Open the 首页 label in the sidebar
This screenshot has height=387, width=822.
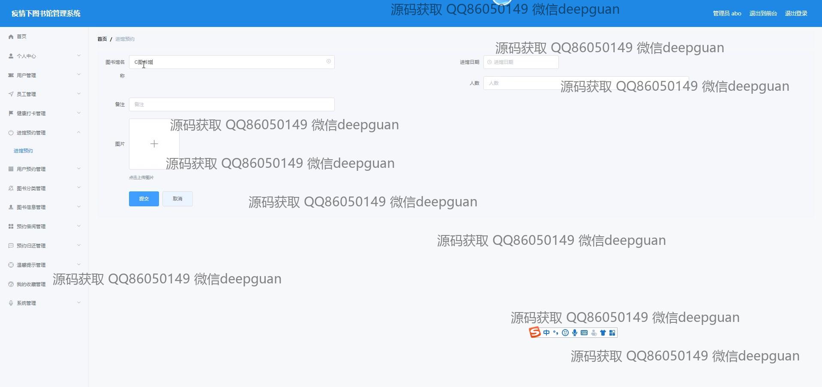21,37
